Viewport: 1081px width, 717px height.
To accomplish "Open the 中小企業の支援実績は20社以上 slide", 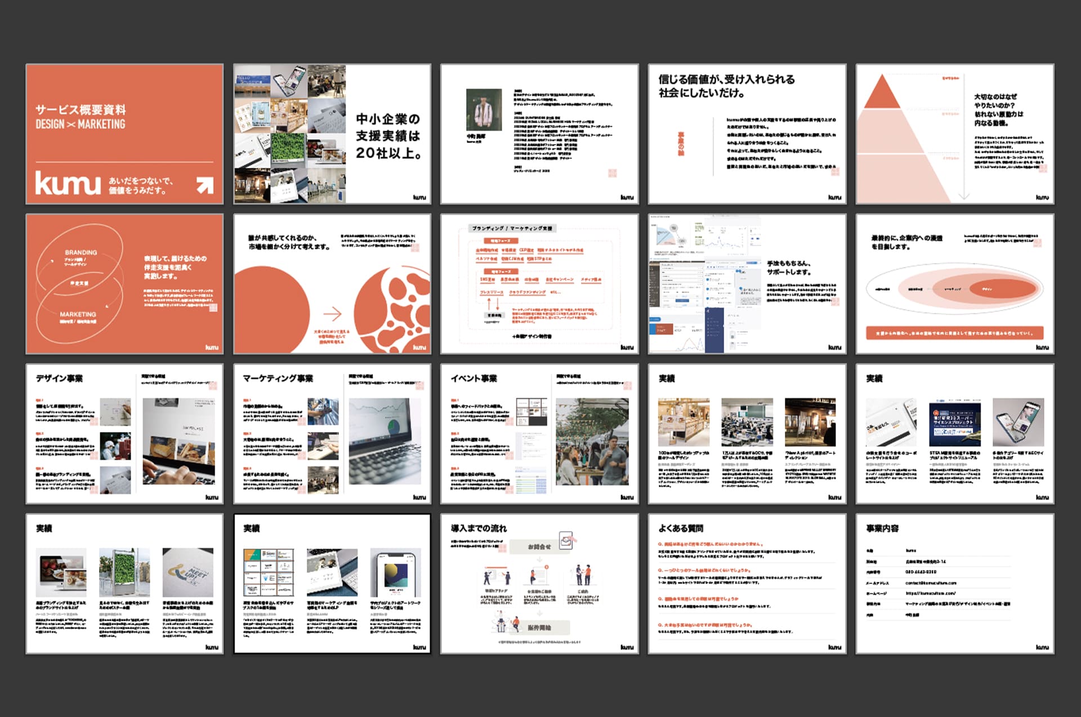I will click(332, 134).
